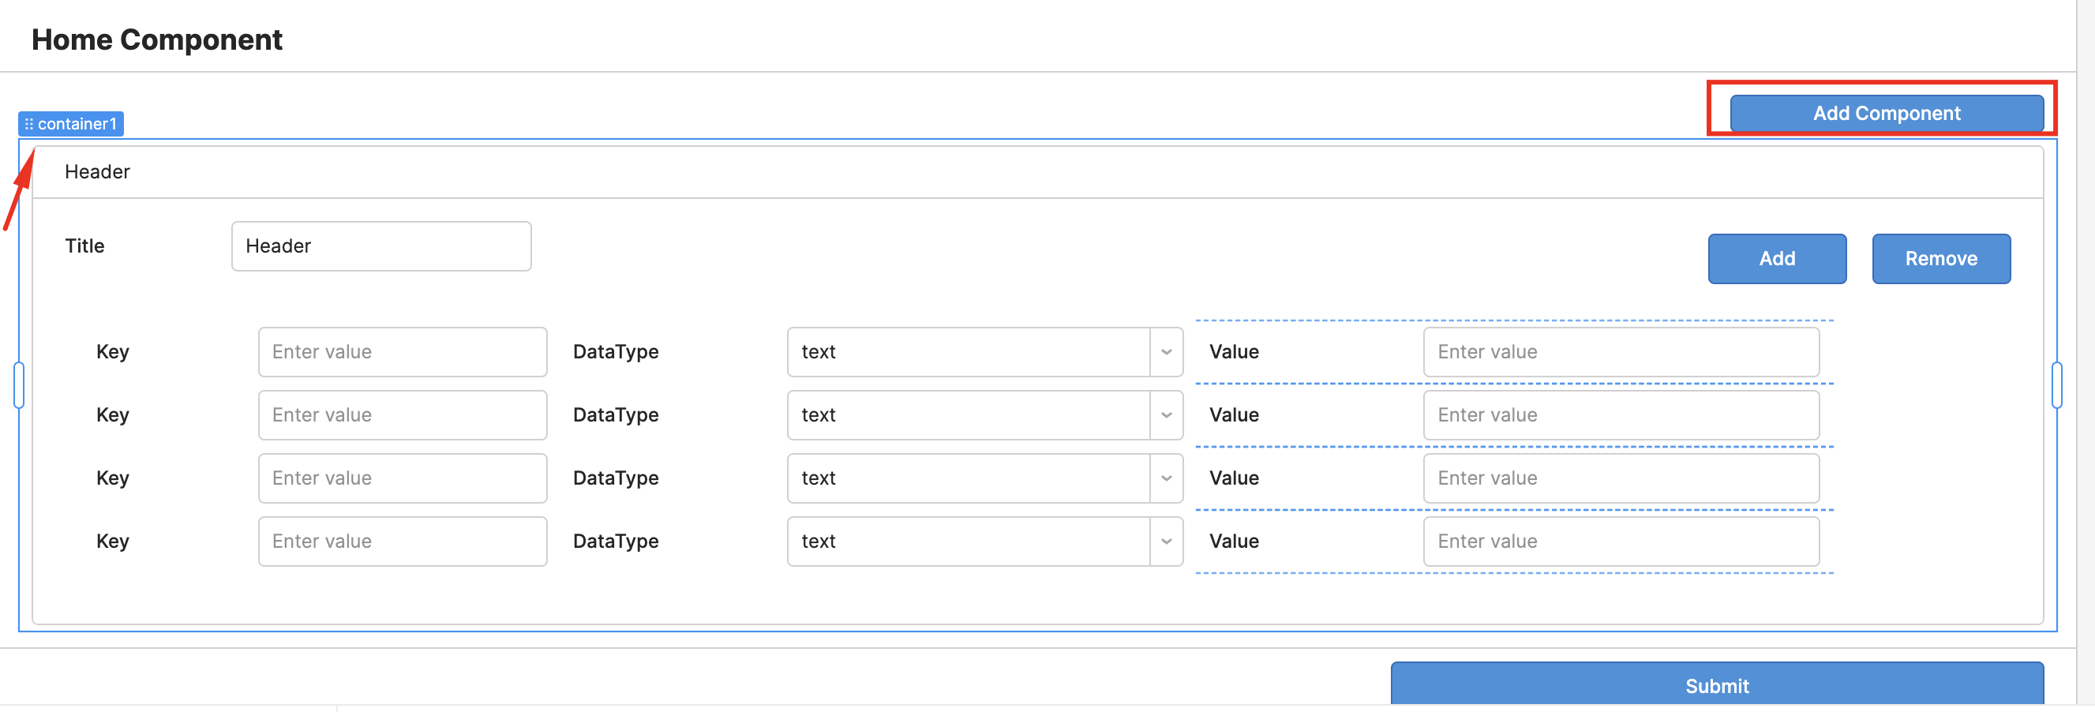Select the third row Value input field
This screenshot has height=712, width=2095.
click(1620, 478)
